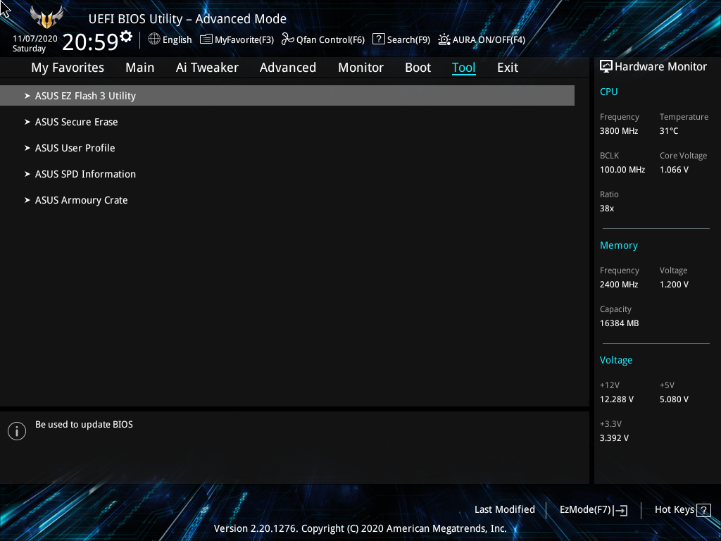Click the info icon beside the help text
Viewport: 721px width, 541px height.
17,431
